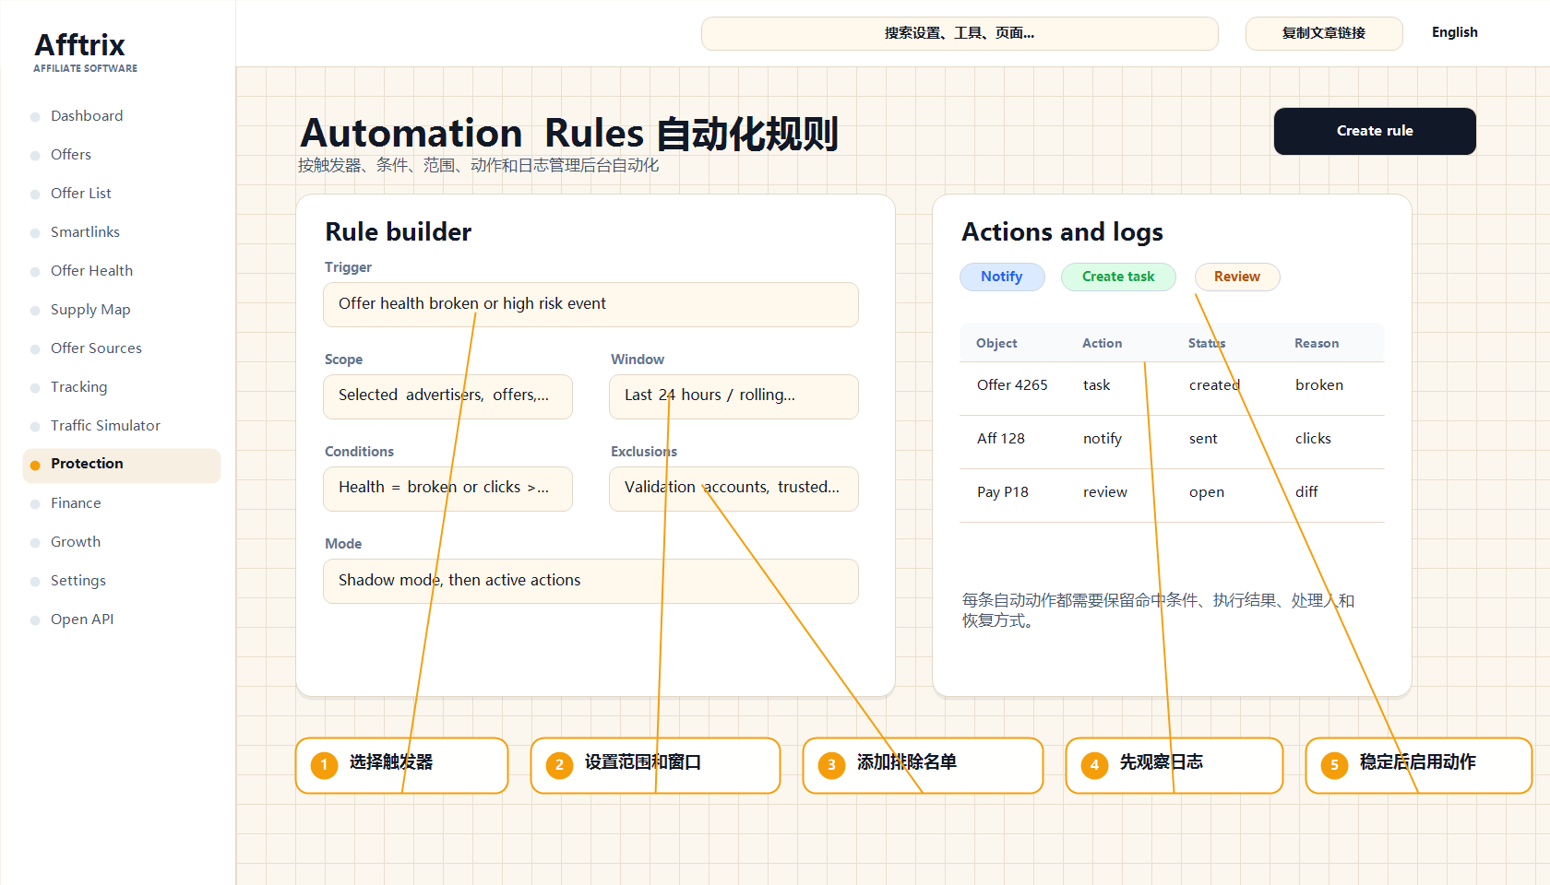
Task: Click the 'sent' status cell
Action: point(1203,439)
